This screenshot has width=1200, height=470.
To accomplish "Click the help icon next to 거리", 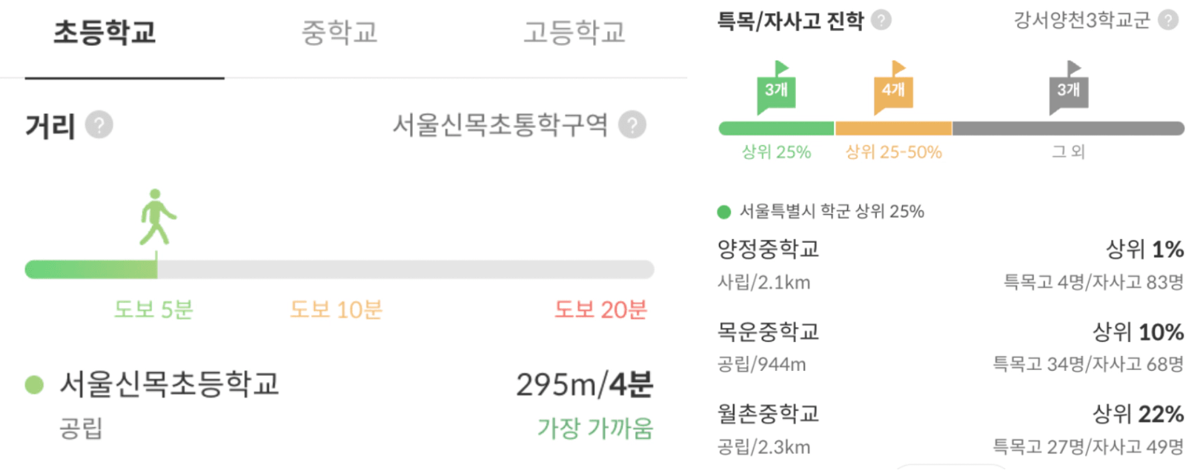I will tap(99, 125).
